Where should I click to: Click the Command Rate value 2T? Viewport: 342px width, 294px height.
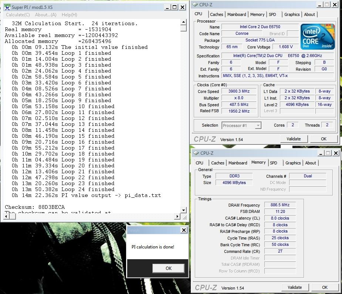point(280,251)
